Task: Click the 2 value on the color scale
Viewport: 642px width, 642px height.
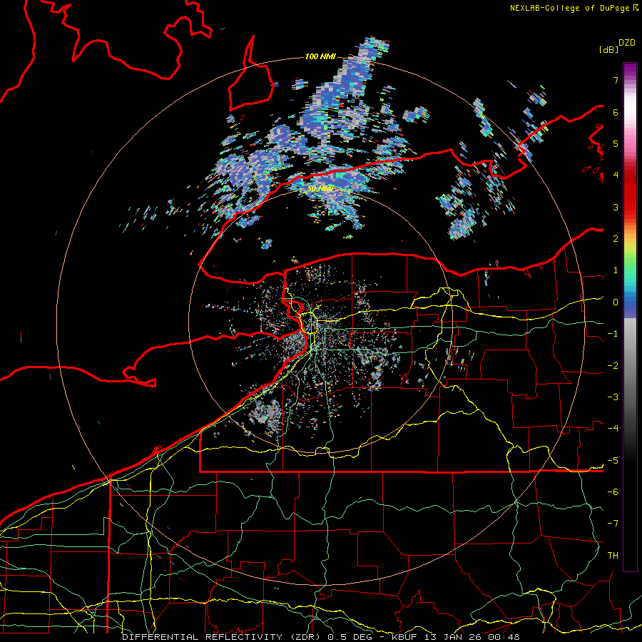Action: (616, 239)
